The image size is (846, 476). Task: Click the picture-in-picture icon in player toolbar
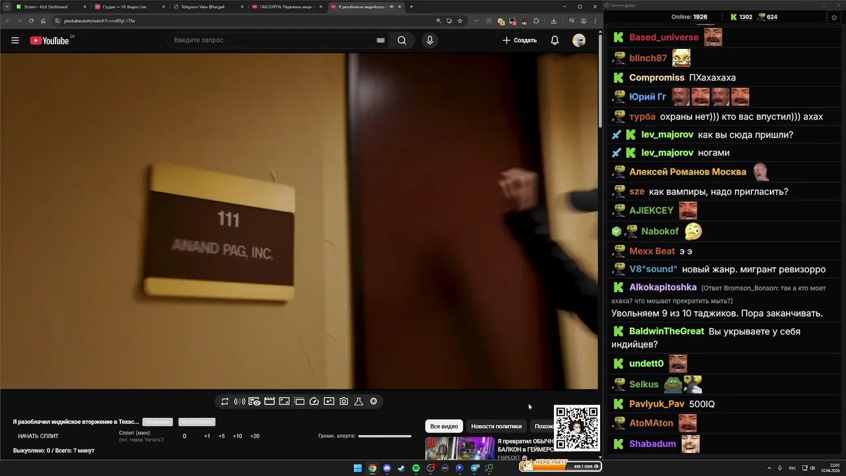pos(328,401)
